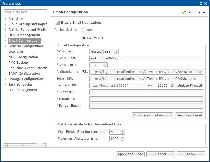Increase SMTP Port using the up stepper
Image resolution: width=210 pixels, height=162 pixels.
(x=105, y=64)
